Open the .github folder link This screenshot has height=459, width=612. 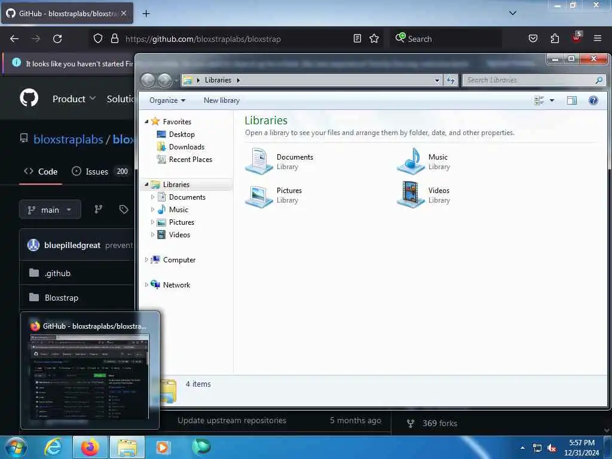click(57, 273)
